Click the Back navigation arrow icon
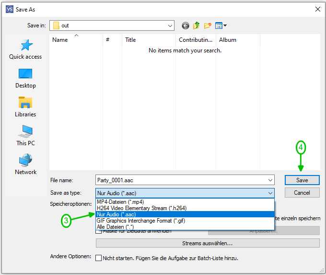Screen dimensions: 326x275 click(x=186, y=25)
